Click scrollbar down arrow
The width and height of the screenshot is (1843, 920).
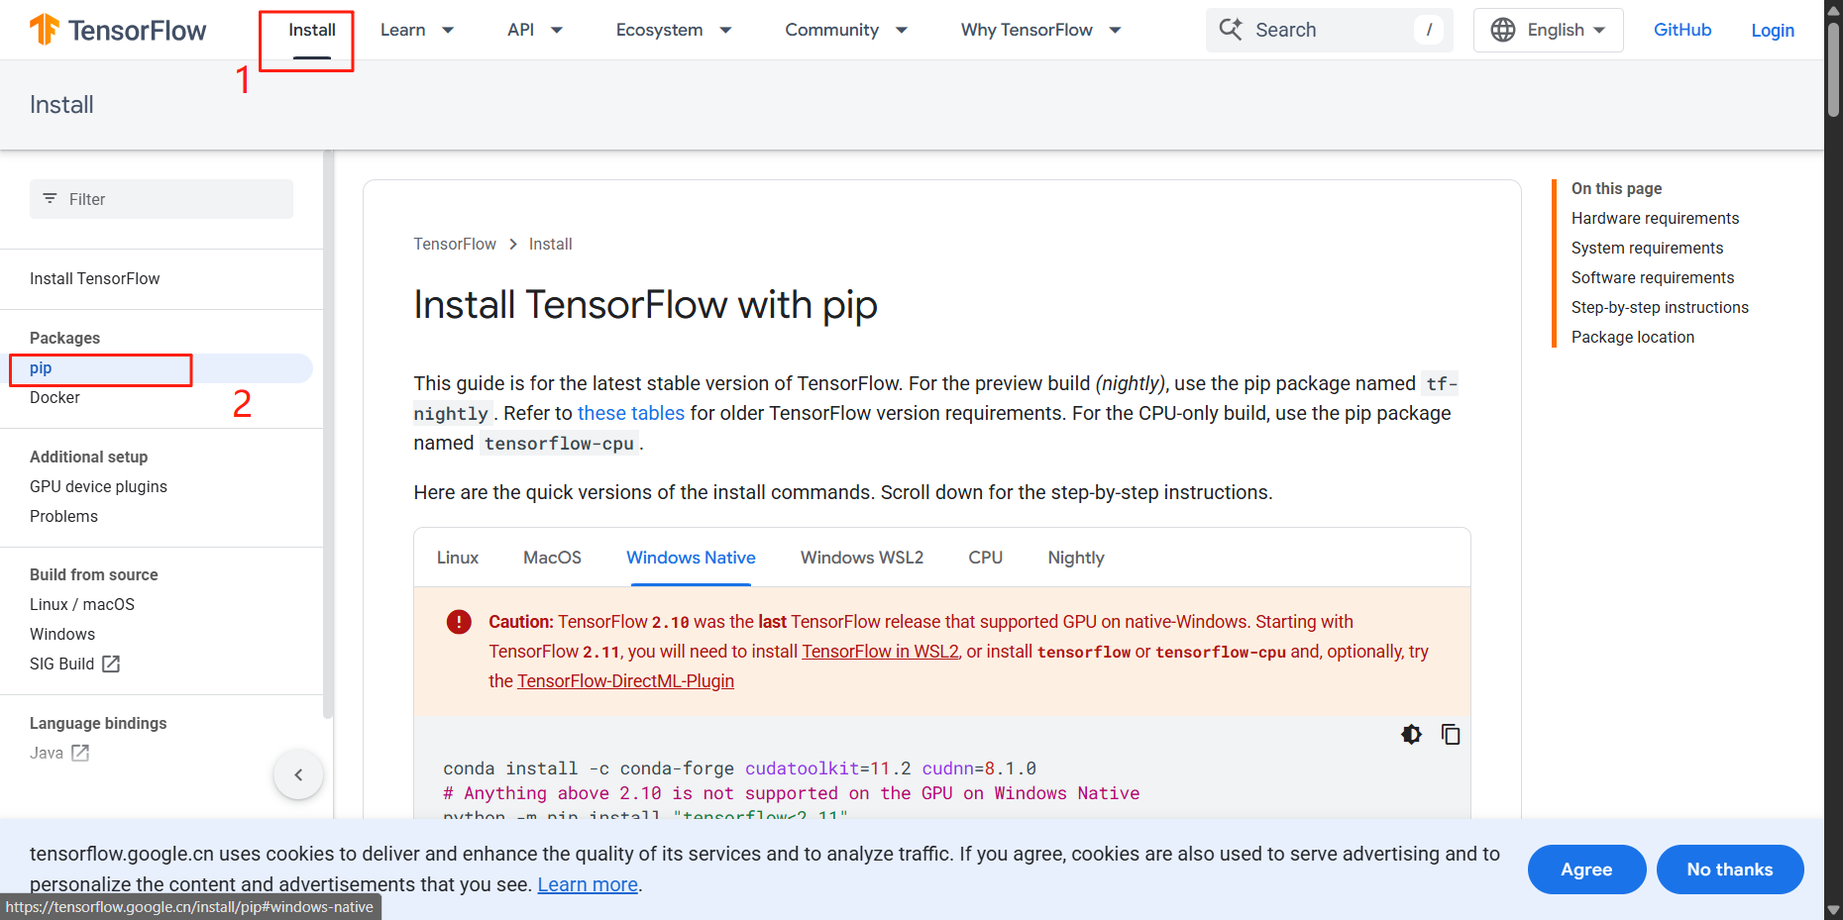pos(1833,909)
